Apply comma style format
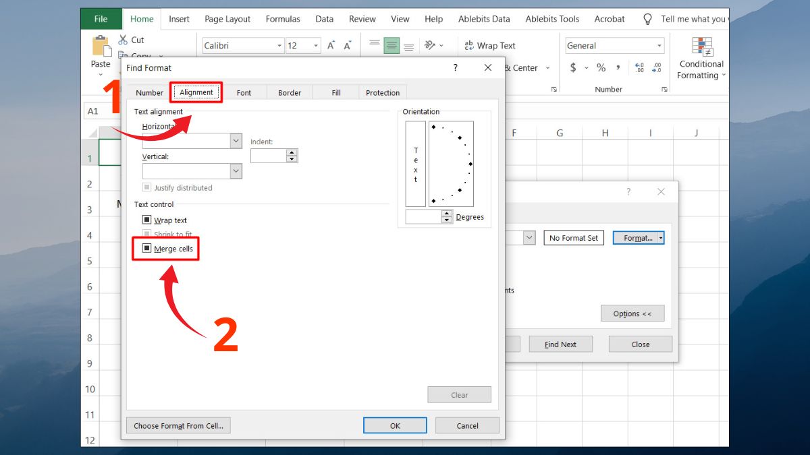The height and width of the screenshot is (455, 810). click(618, 68)
